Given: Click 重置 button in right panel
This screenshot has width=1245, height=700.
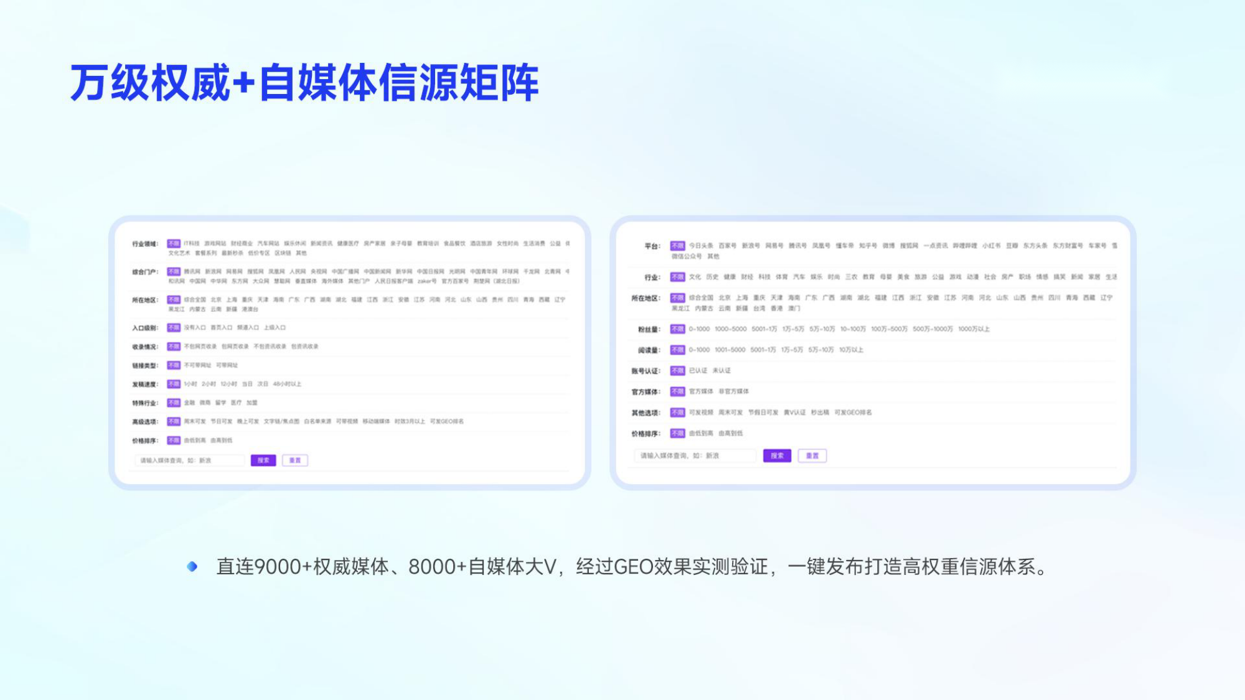Looking at the screenshot, I should click(x=812, y=455).
